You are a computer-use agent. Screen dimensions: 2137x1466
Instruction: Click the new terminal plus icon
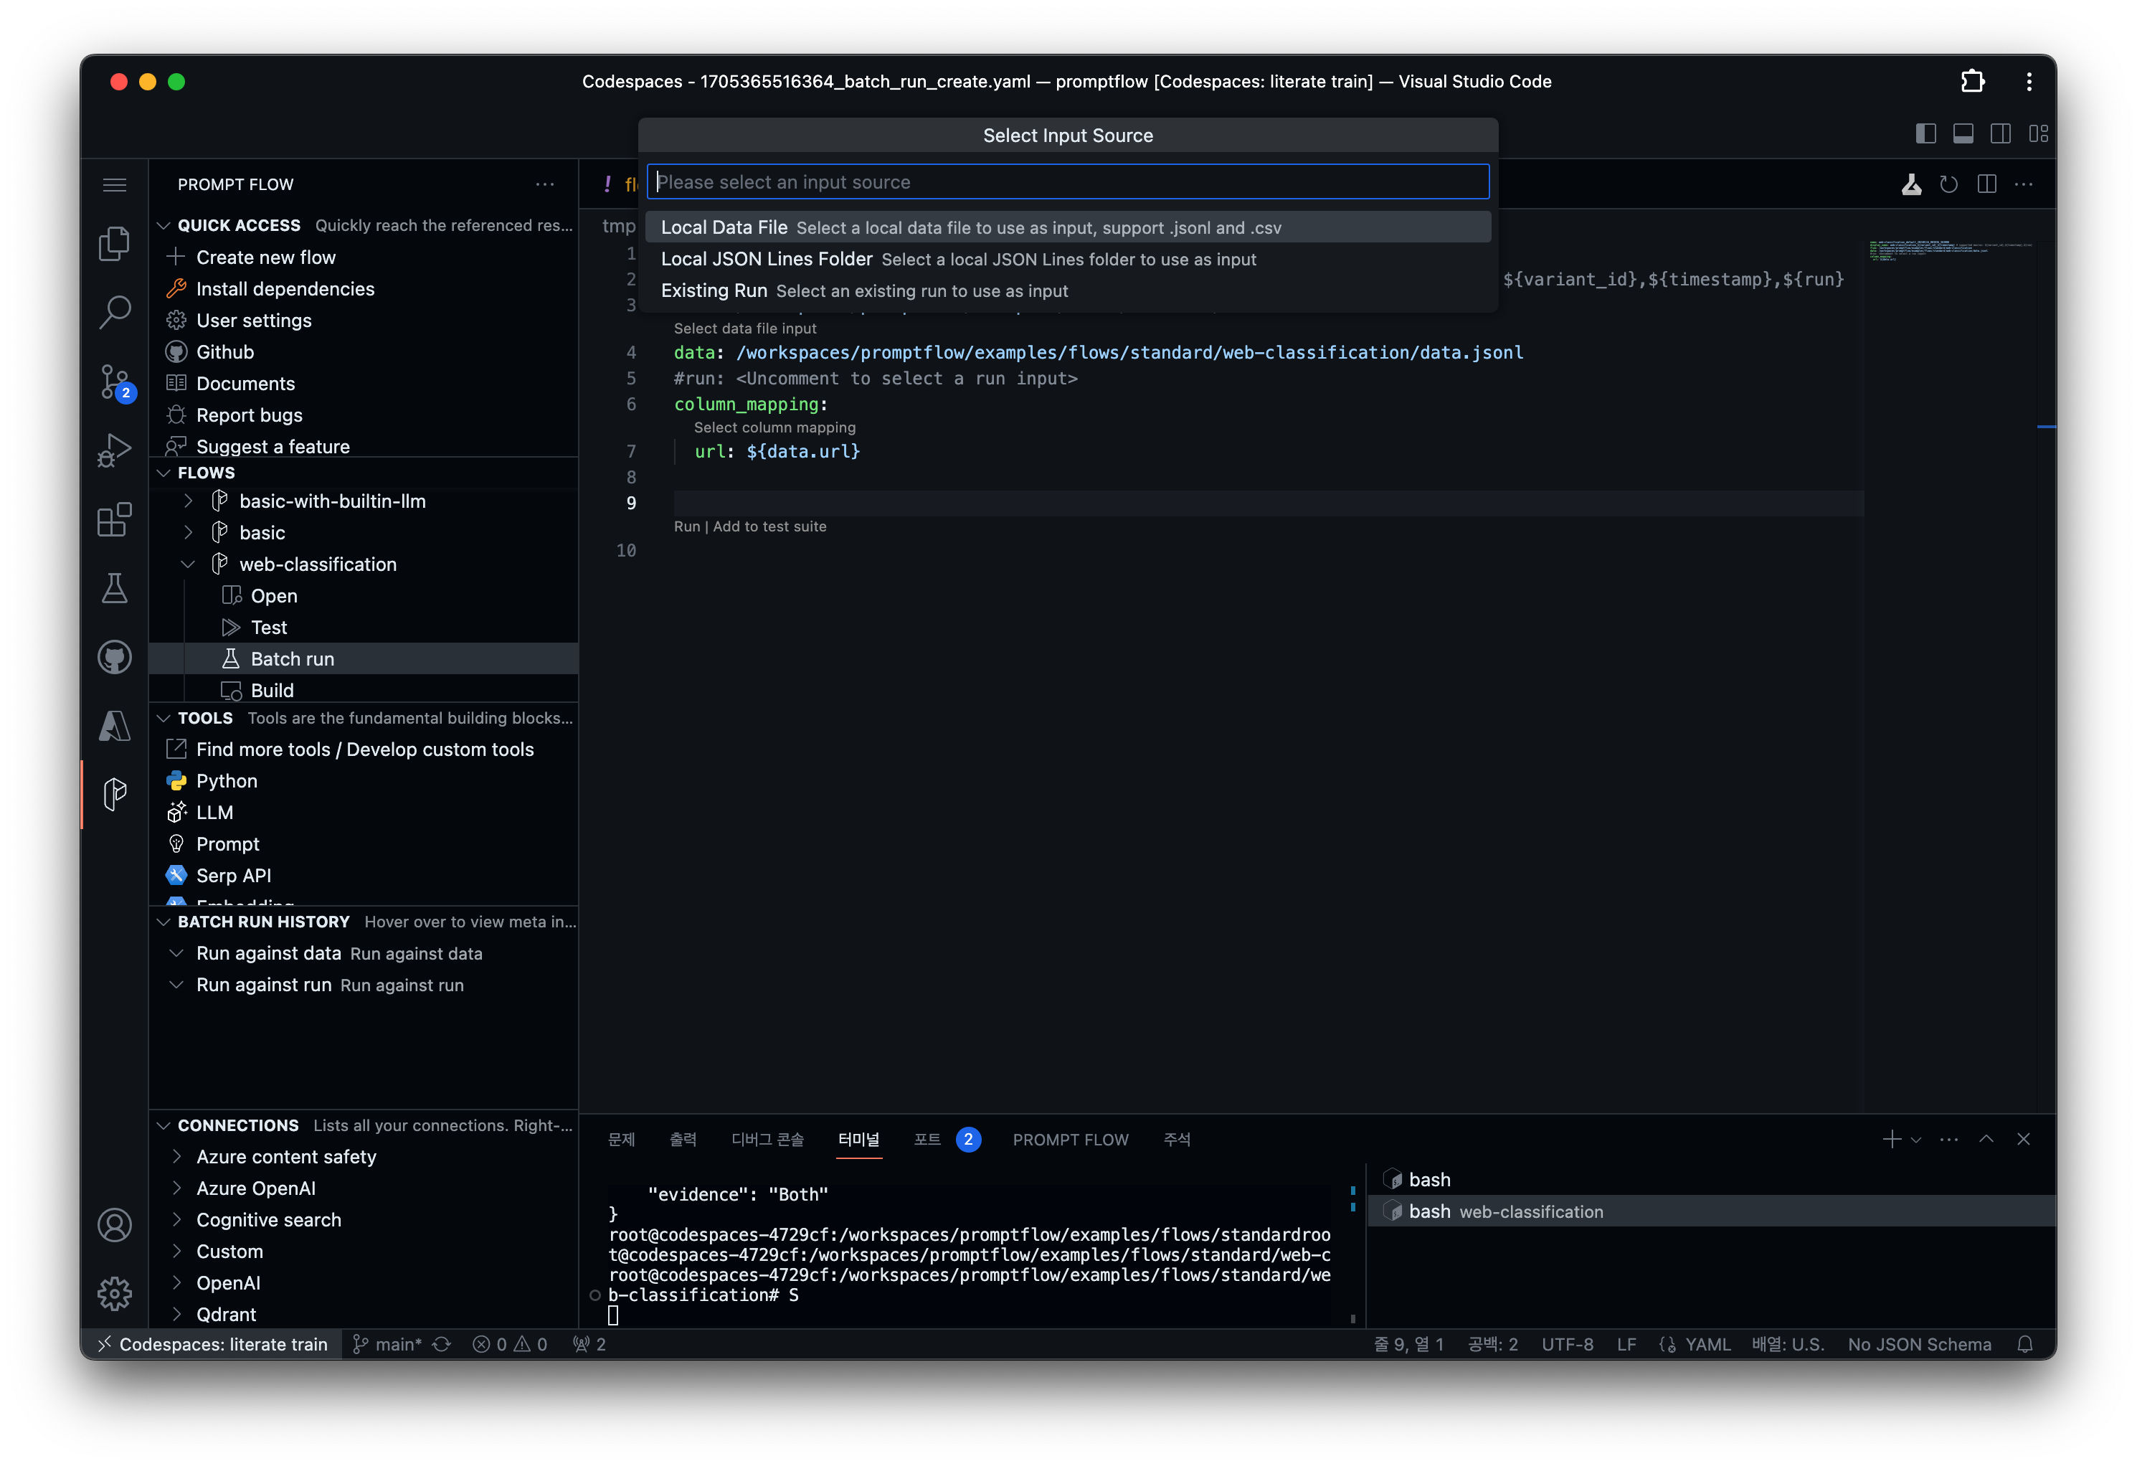coord(1892,1140)
